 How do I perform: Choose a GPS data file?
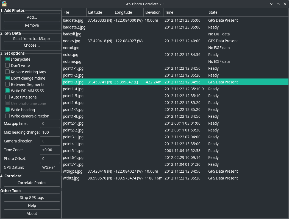click(x=32, y=45)
